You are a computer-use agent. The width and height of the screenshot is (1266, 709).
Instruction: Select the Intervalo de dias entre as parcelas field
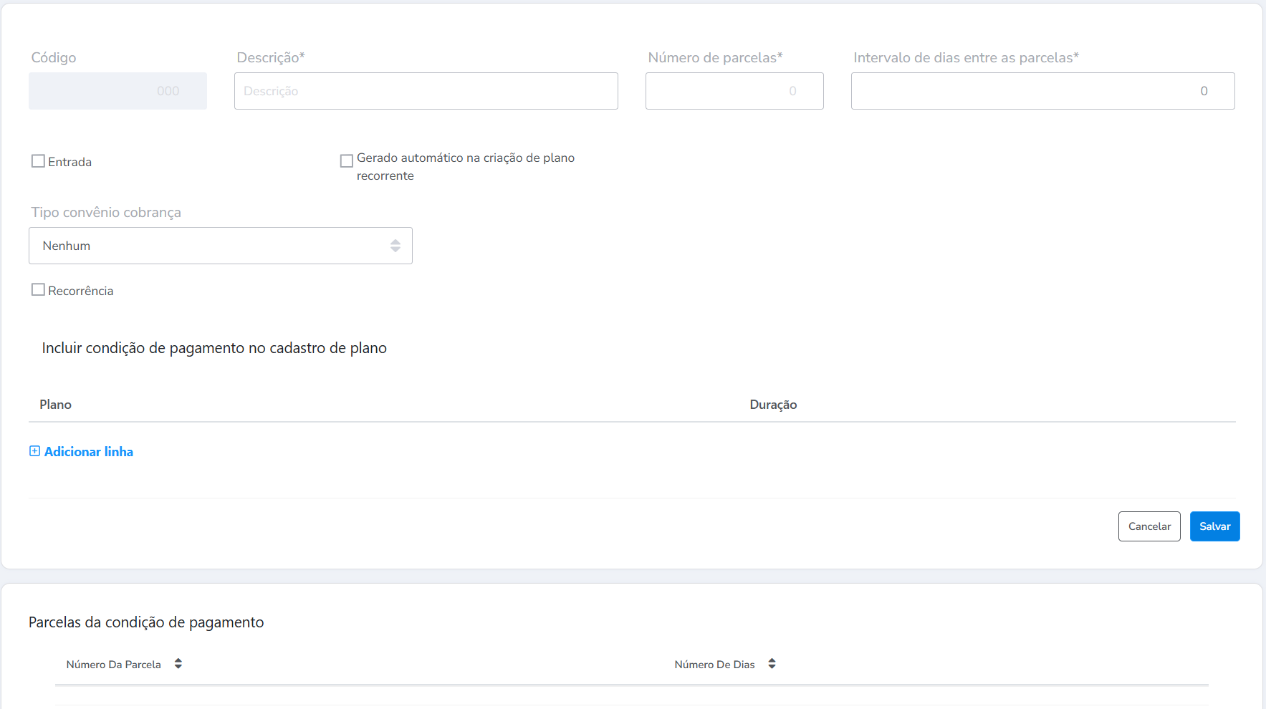1042,91
